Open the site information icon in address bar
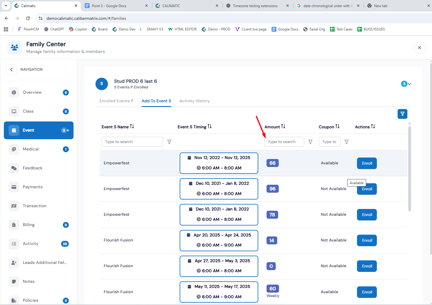432x305 pixels. (x=41, y=18)
